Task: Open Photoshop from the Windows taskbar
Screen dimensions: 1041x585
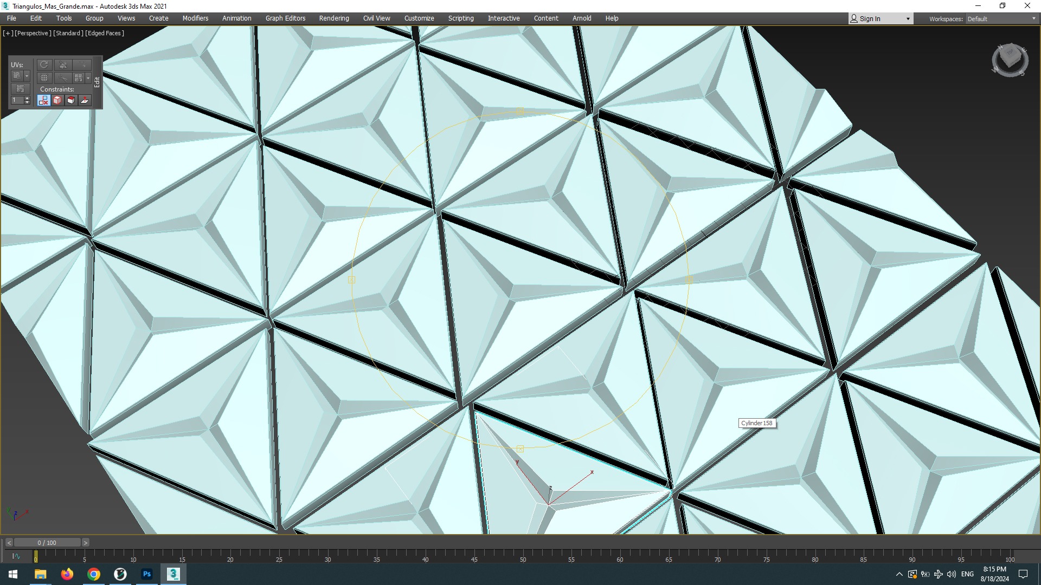Action: (147, 574)
